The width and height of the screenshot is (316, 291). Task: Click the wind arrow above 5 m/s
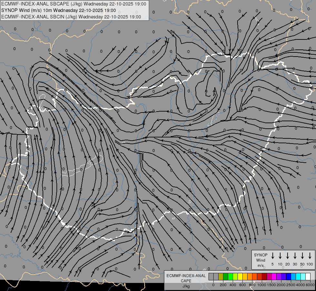tap(272, 255)
